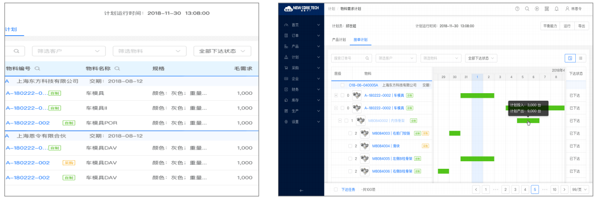This screenshot has height=199, width=596.
Task: Click the 计划 planning icon in the sidebar
Action: tap(286, 57)
